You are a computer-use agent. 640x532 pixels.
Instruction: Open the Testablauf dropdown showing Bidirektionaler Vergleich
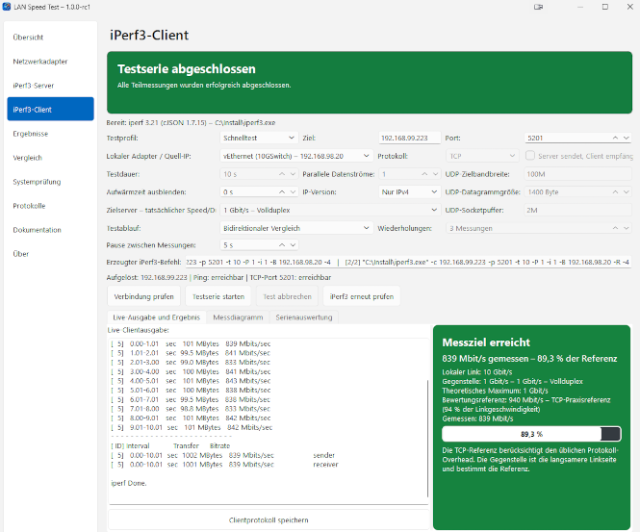tap(296, 228)
